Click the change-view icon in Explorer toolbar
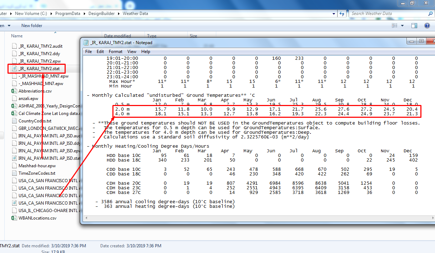 (395, 26)
